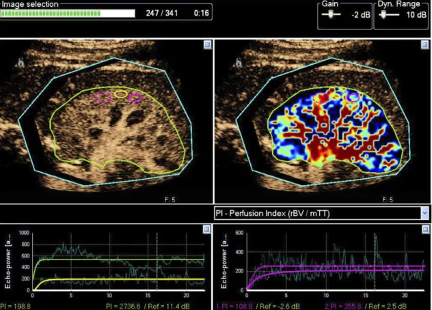Click the Echo-power axis label of the right chart
This screenshot has height=310, width=432.
pyautogui.click(x=224, y=262)
